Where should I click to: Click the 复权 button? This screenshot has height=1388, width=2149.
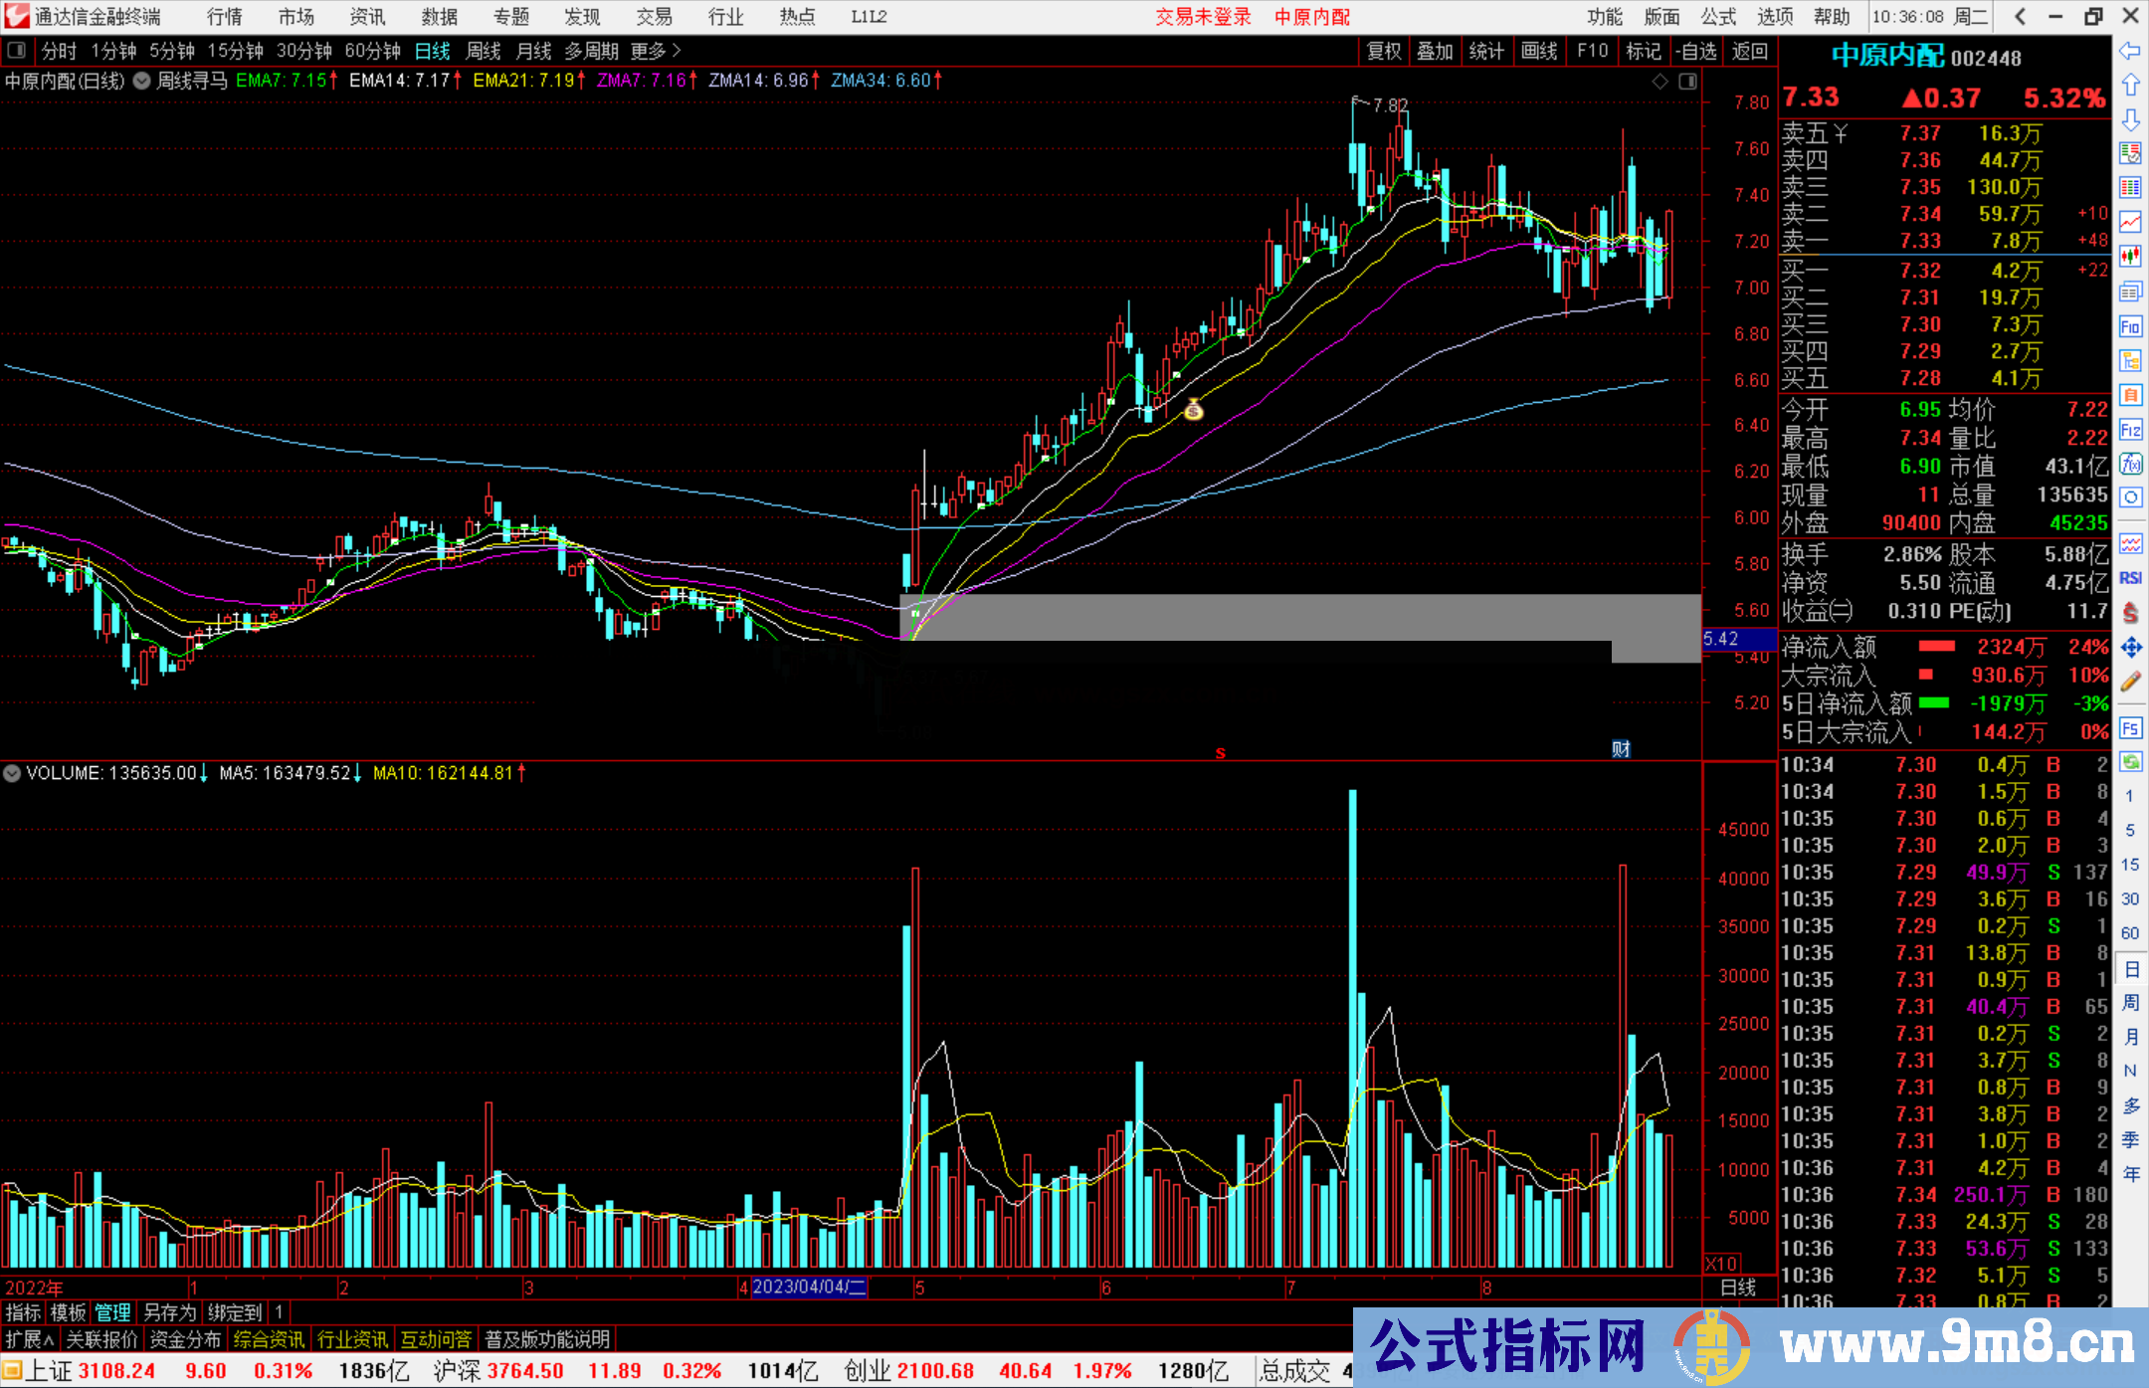click(1383, 51)
